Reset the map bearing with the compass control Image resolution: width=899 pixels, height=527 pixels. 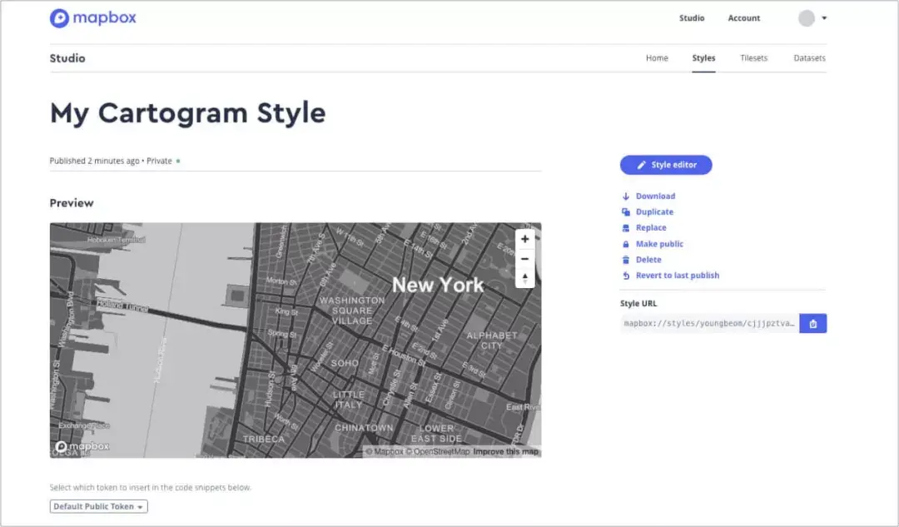pos(524,278)
